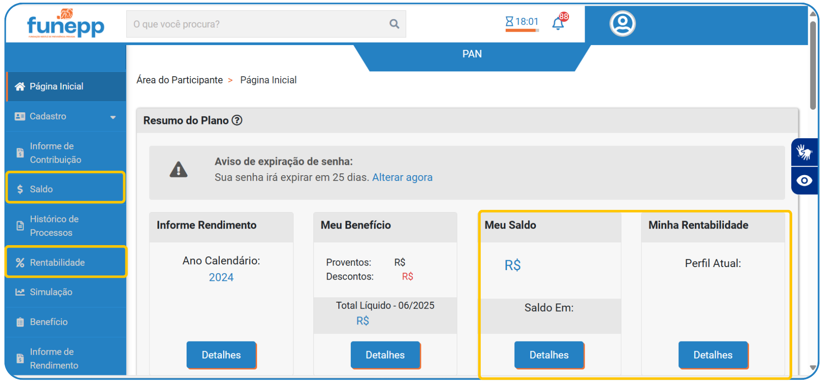Click the 'Total Líquido - 06/2025' label
The image size is (823, 382).
pos(385,306)
